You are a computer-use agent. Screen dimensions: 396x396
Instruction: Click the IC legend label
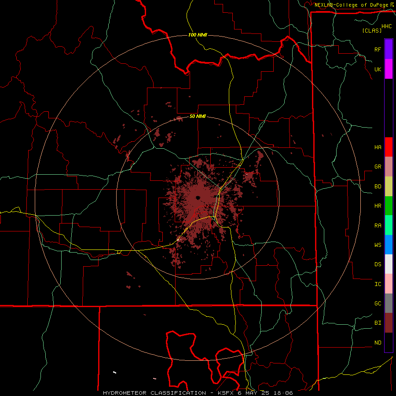pos(378,284)
